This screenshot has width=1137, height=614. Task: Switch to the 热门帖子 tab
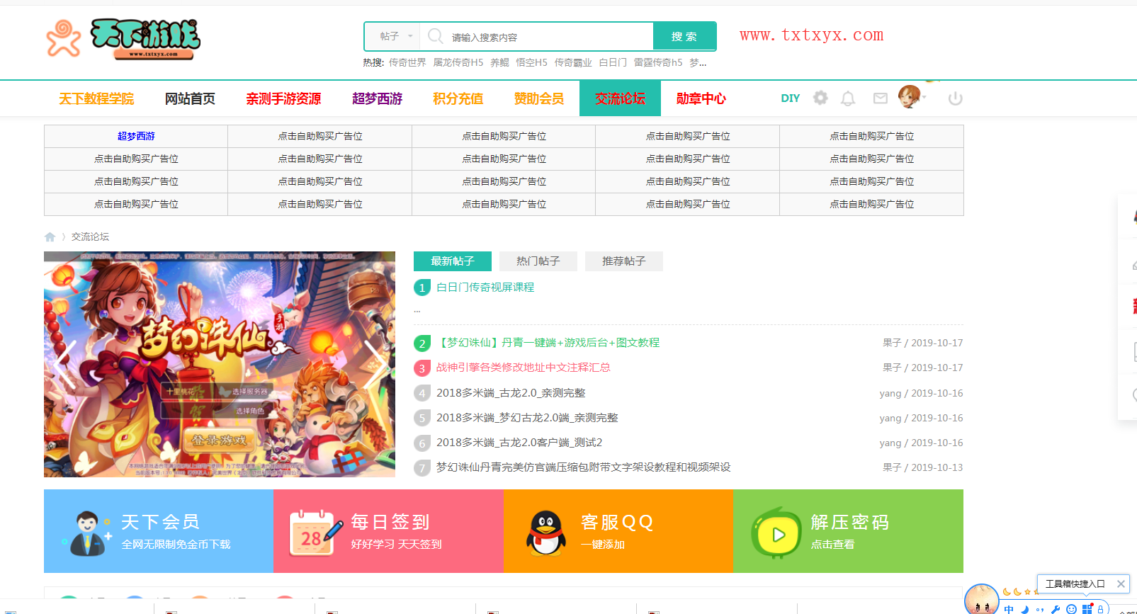(538, 261)
